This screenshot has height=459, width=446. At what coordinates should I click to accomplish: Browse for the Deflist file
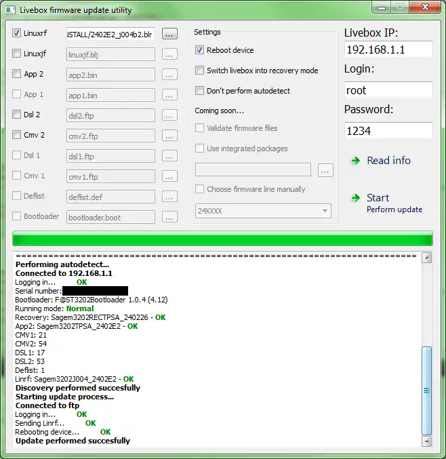(x=169, y=197)
